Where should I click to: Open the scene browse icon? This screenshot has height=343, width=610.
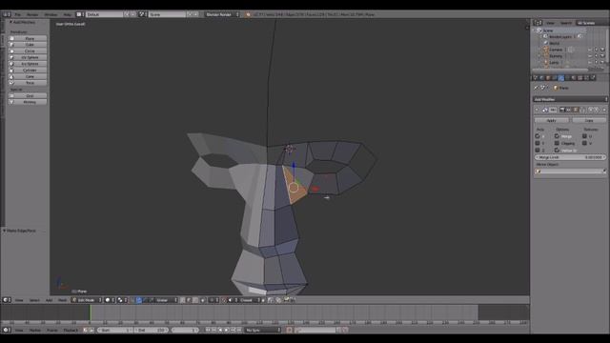142,14
